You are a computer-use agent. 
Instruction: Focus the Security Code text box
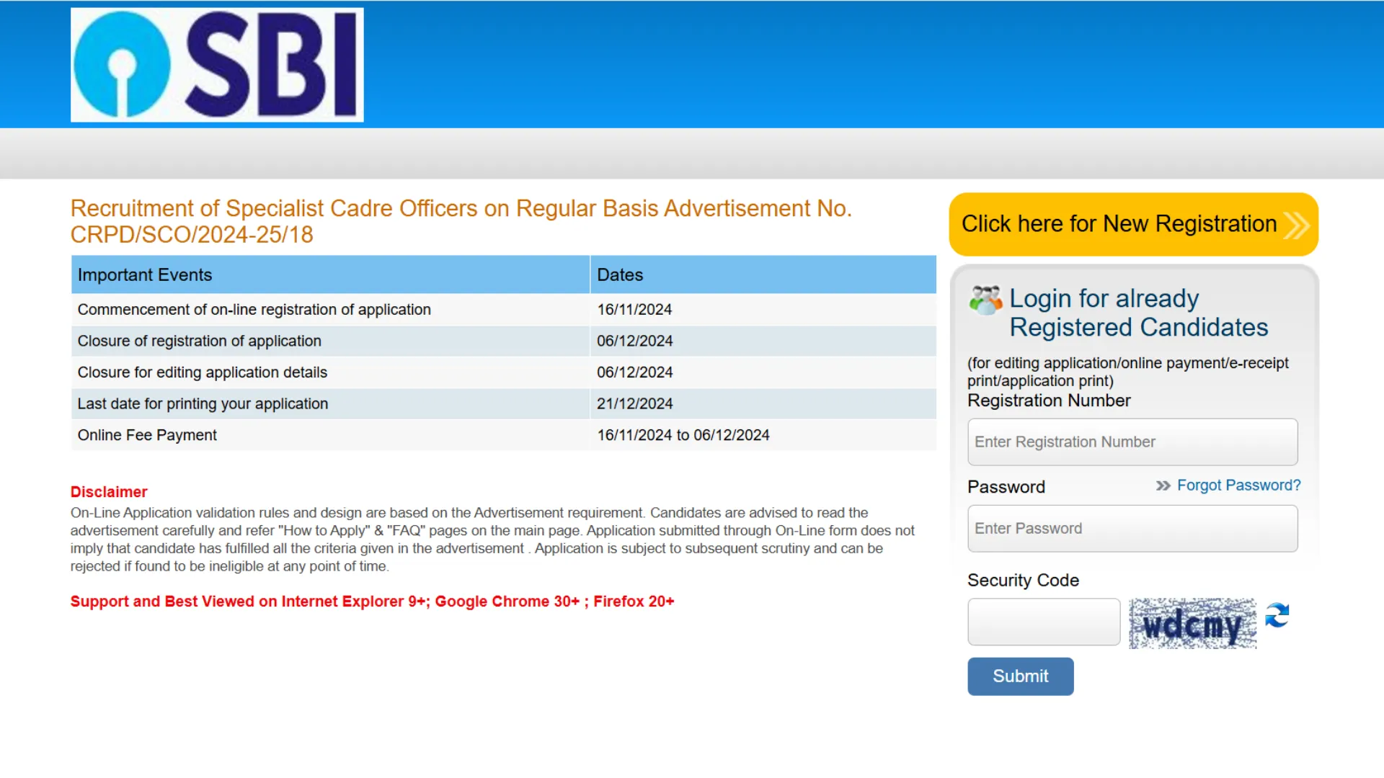tap(1044, 622)
